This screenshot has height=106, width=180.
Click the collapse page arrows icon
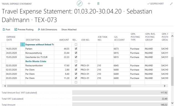coord(171,4)
